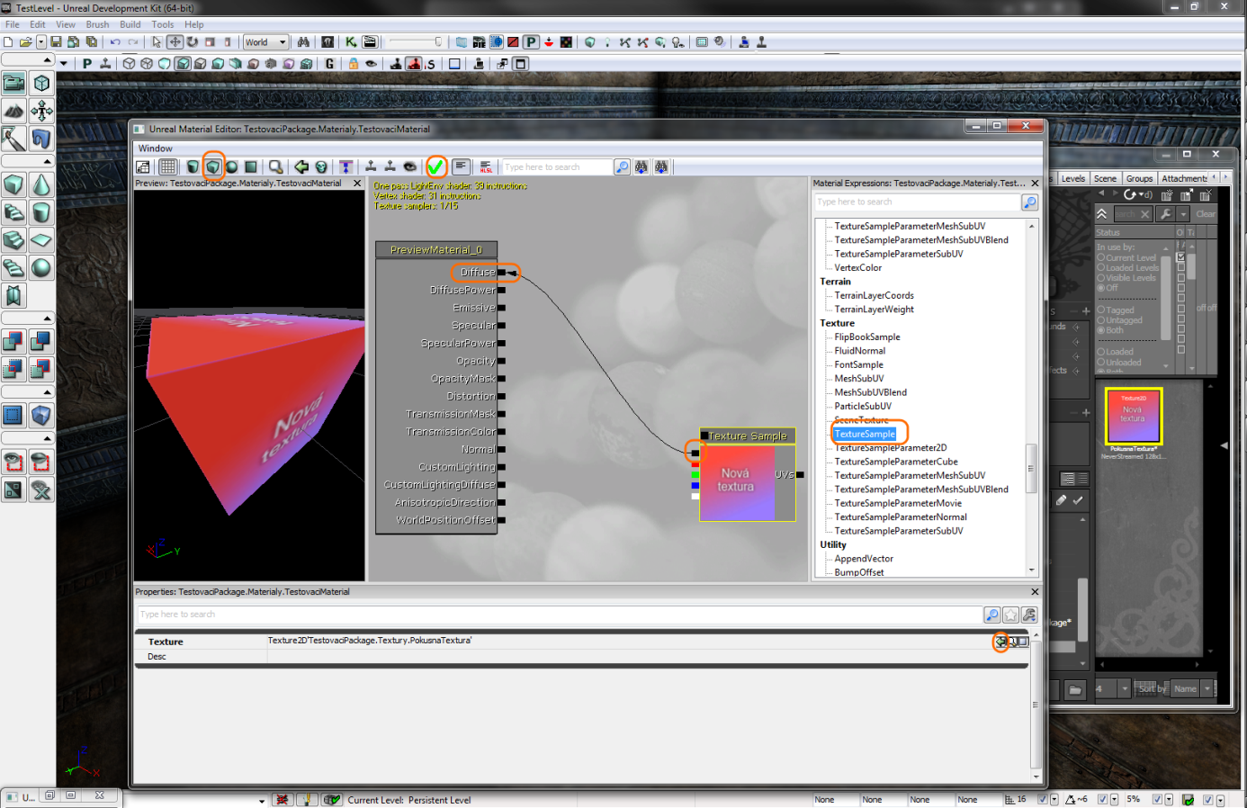The image size is (1247, 808).
Task: Select geometry mode cube icon in toolbox
Action: 41,84
